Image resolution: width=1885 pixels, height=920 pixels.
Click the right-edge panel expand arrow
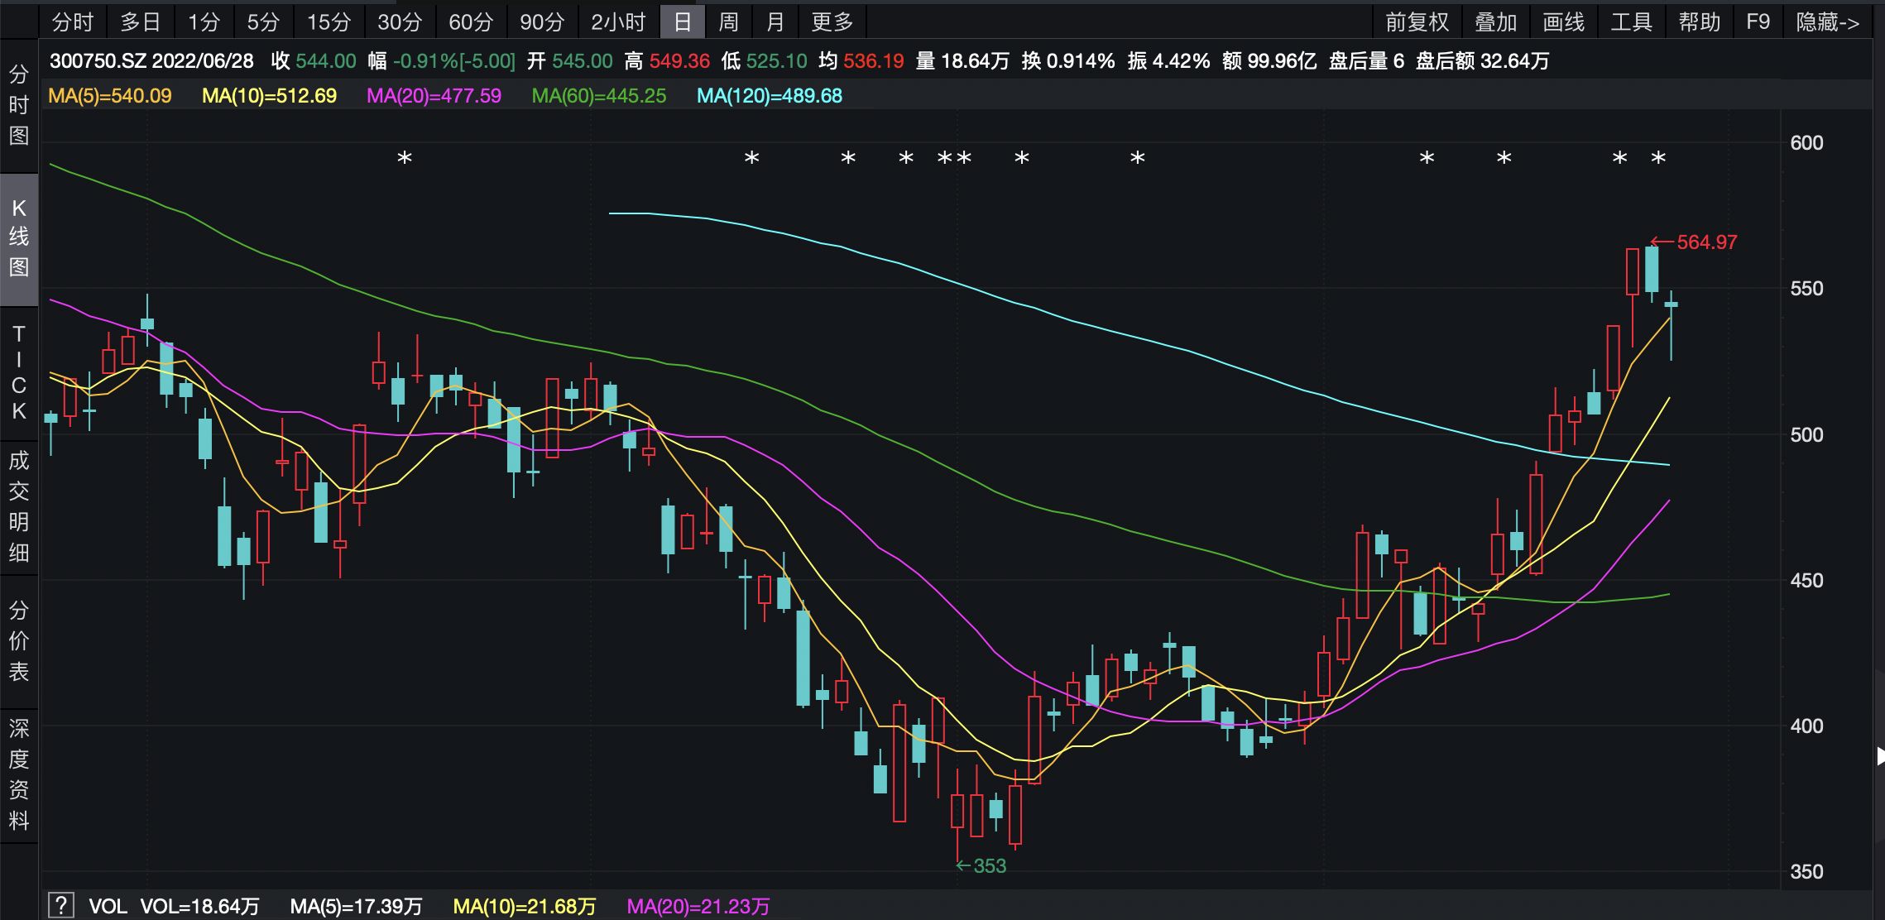click(1879, 755)
